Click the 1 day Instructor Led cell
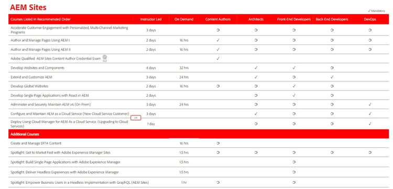This screenshot has height=189, width=393. [x=151, y=124]
